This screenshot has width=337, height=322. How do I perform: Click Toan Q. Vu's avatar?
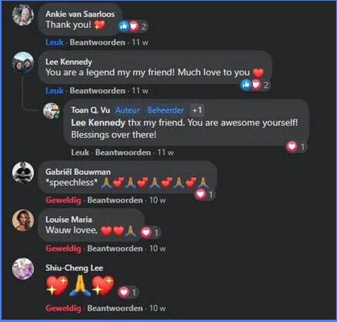51,111
